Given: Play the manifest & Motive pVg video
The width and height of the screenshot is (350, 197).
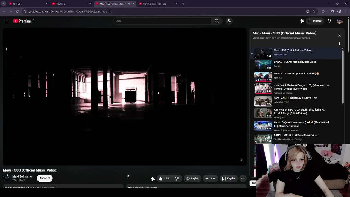Looking at the screenshot, I should coord(301,87).
